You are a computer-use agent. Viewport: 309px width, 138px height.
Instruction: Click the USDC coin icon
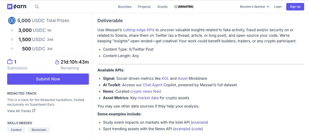click(12, 21)
